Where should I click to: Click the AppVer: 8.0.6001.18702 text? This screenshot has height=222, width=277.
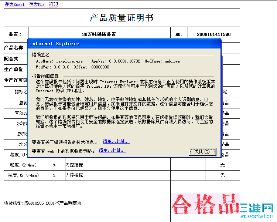116,61
